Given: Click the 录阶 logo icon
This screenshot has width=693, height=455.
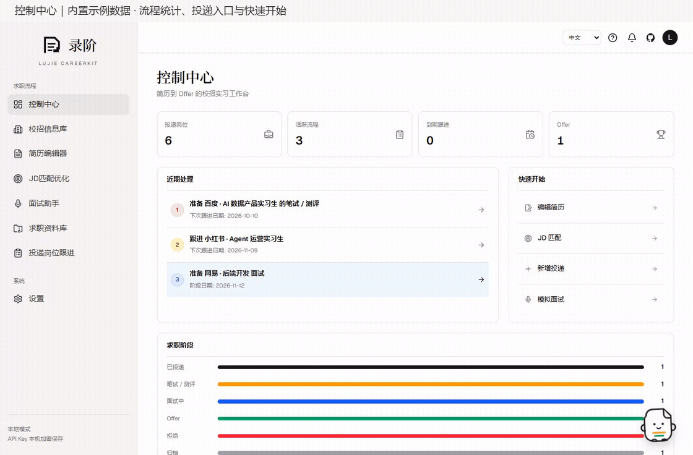Looking at the screenshot, I should [x=52, y=45].
